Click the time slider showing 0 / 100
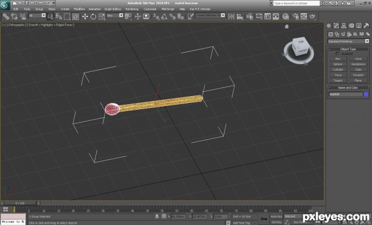This screenshot has height=225, width=372. [20, 203]
